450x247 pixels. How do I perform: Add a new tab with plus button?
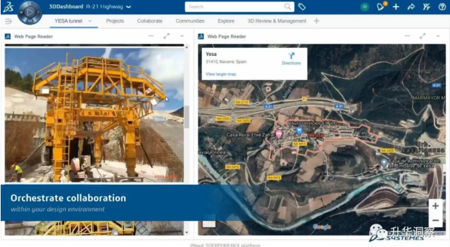317,21
